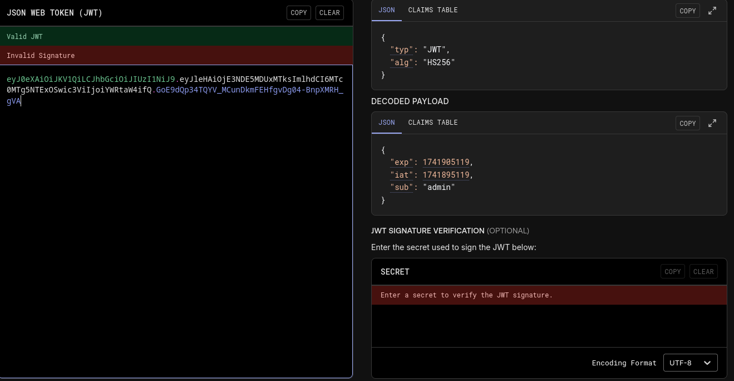The width and height of the screenshot is (734, 381).
Task: Switch to Claims Table tab in decoded header
Action: click(432, 10)
